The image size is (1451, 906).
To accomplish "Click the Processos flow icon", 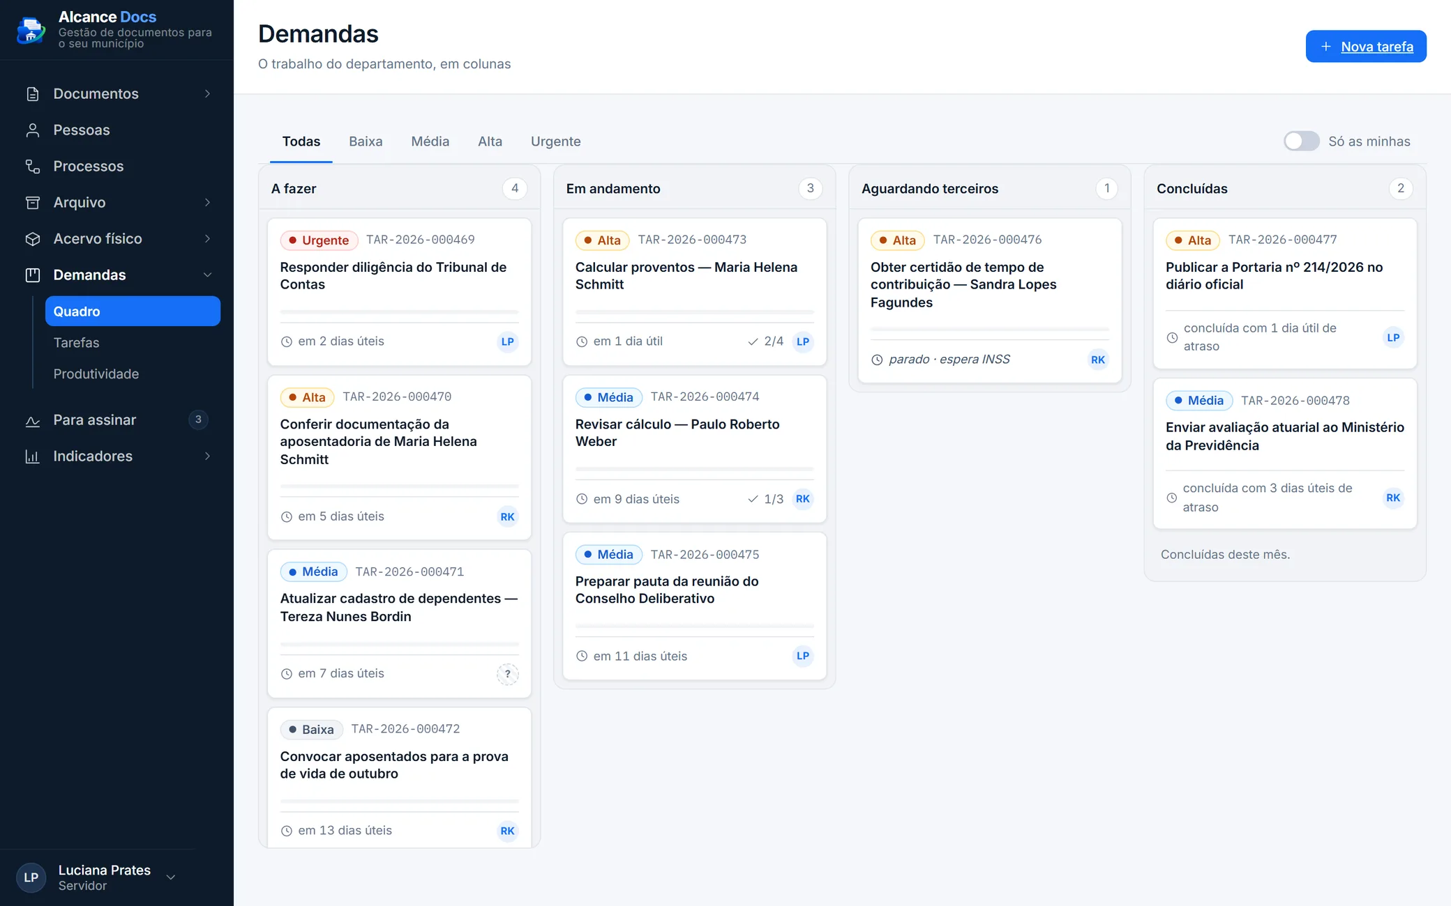I will coord(32,167).
